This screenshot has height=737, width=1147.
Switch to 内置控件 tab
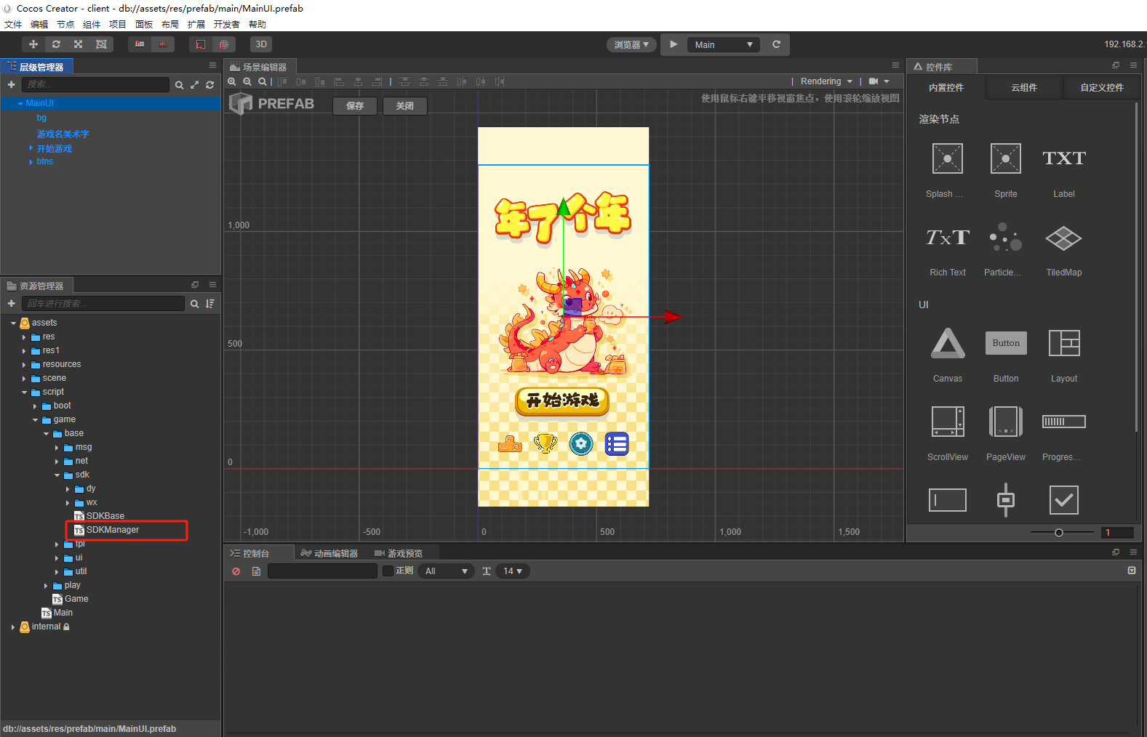pyautogui.click(x=946, y=88)
